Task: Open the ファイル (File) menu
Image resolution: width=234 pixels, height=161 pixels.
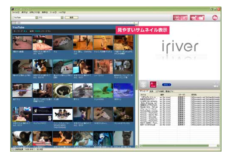Action: tap(16, 12)
